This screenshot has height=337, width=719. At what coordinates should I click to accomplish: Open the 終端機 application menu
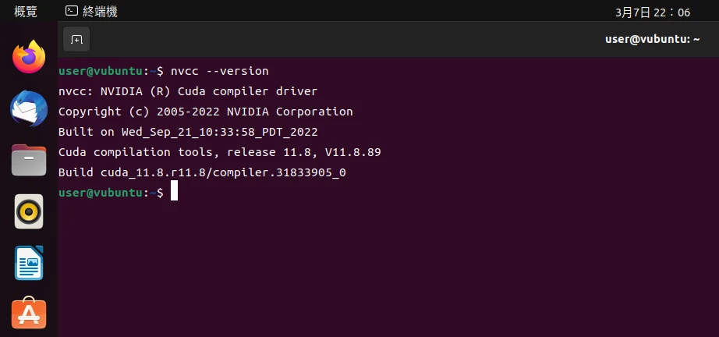[100, 12]
